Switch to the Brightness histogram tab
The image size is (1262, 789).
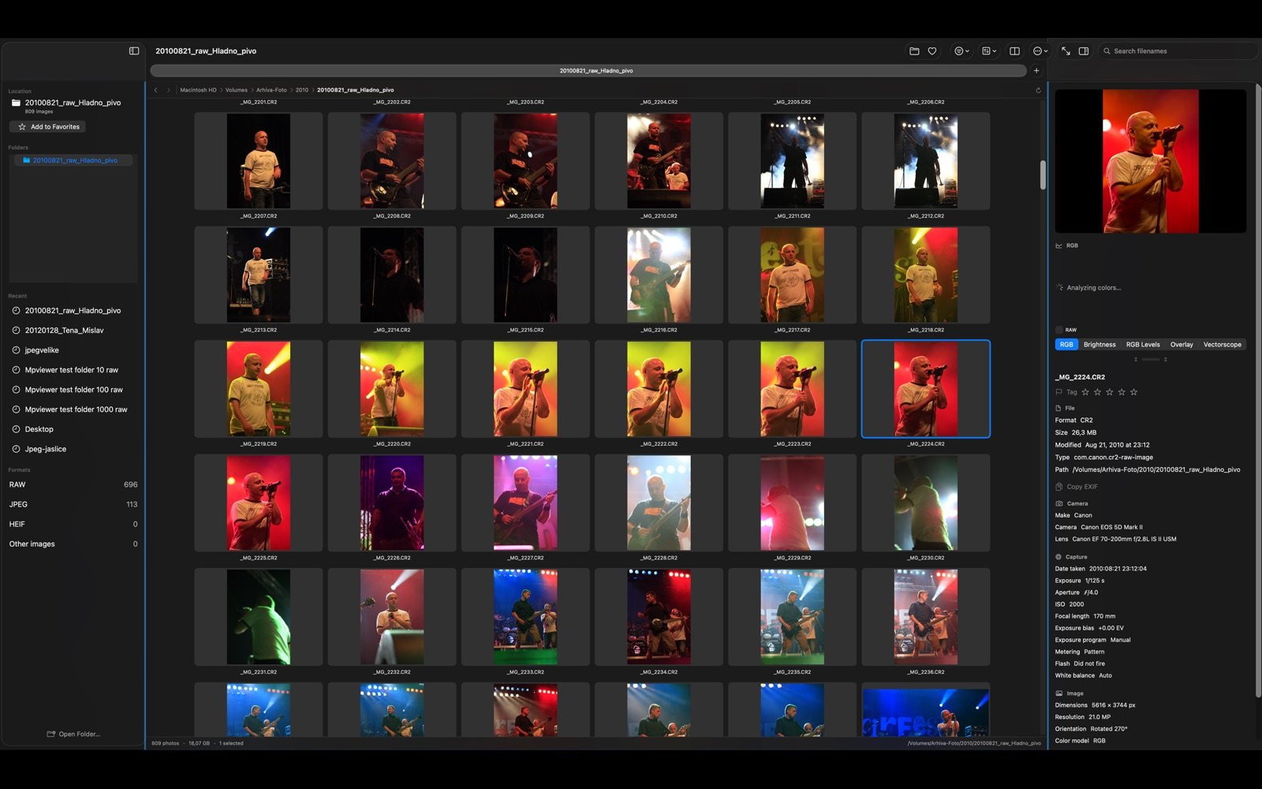1100,345
